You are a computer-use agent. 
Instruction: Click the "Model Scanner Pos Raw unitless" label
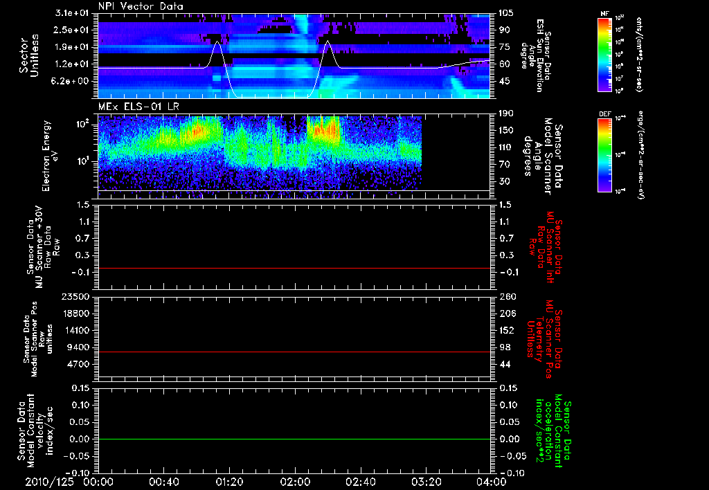[38, 339]
